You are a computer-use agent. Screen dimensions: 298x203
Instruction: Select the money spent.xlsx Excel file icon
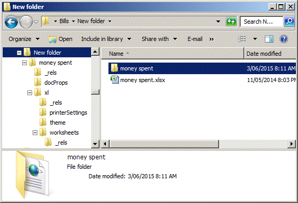point(115,80)
